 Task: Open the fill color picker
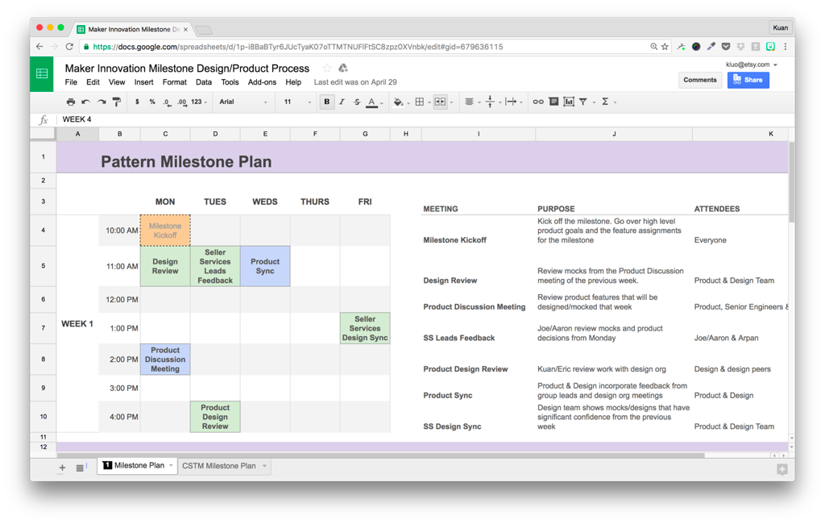pos(398,102)
